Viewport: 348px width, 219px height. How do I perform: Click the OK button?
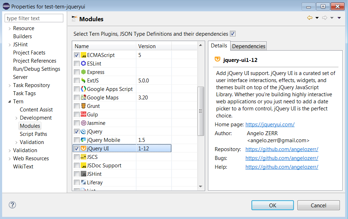[272, 205]
